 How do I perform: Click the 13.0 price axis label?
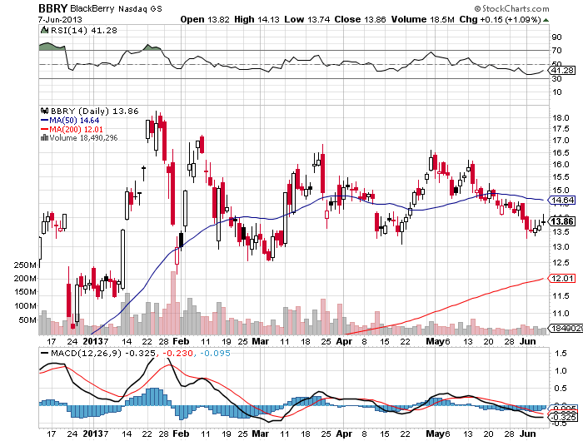click(561, 247)
